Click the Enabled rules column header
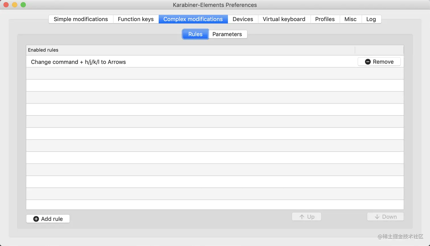 191,50
